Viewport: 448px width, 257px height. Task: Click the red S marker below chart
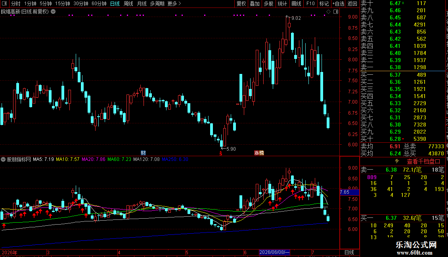tap(220, 153)
